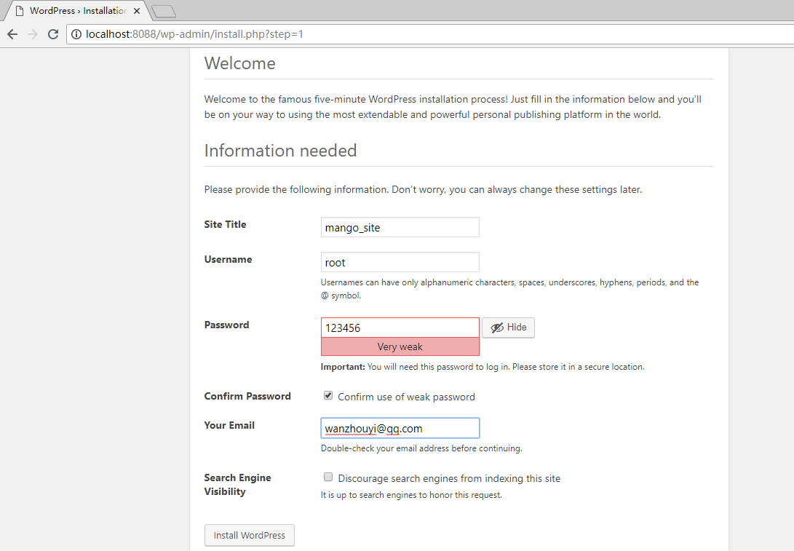Click the Install WordPress button
The image size is (794, 551).
coord(249,535)
